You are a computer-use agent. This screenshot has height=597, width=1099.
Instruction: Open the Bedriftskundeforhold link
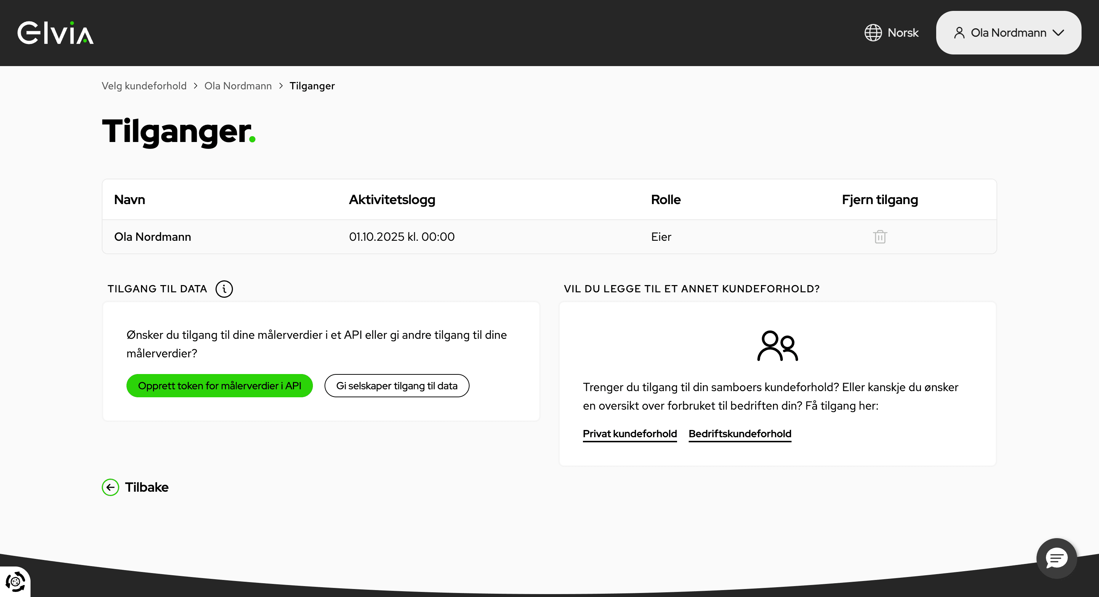pos(740,434)
